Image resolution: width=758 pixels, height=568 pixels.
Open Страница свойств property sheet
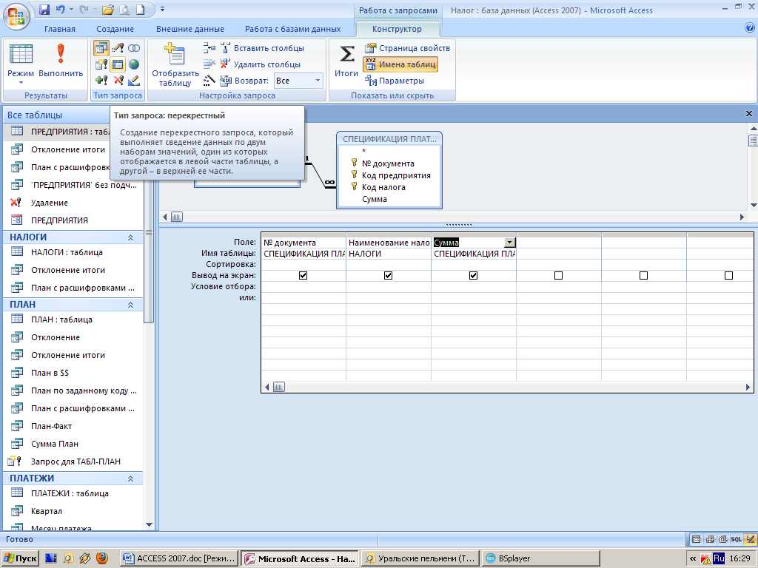tap(408, 48)
